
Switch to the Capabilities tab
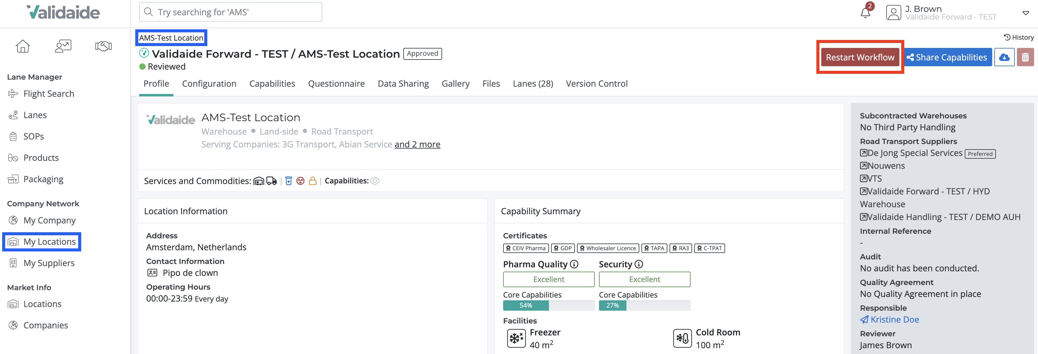click(272, 84)
